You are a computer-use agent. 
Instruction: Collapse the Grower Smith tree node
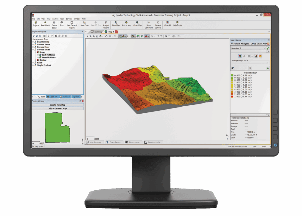pyautogui.click(x=33, y=50)
